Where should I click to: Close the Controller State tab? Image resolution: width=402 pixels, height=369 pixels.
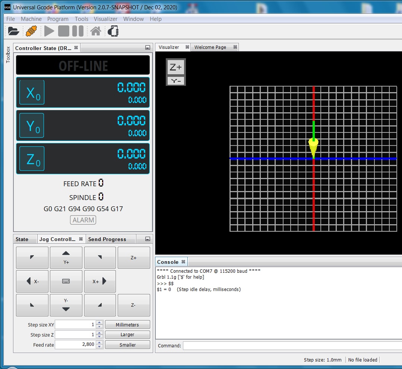76,47
